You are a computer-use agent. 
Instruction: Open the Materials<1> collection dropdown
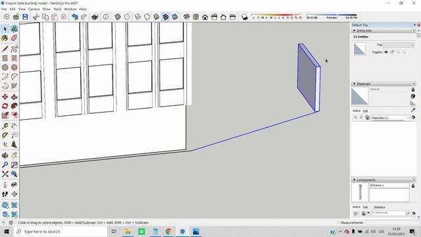point(390,118)
